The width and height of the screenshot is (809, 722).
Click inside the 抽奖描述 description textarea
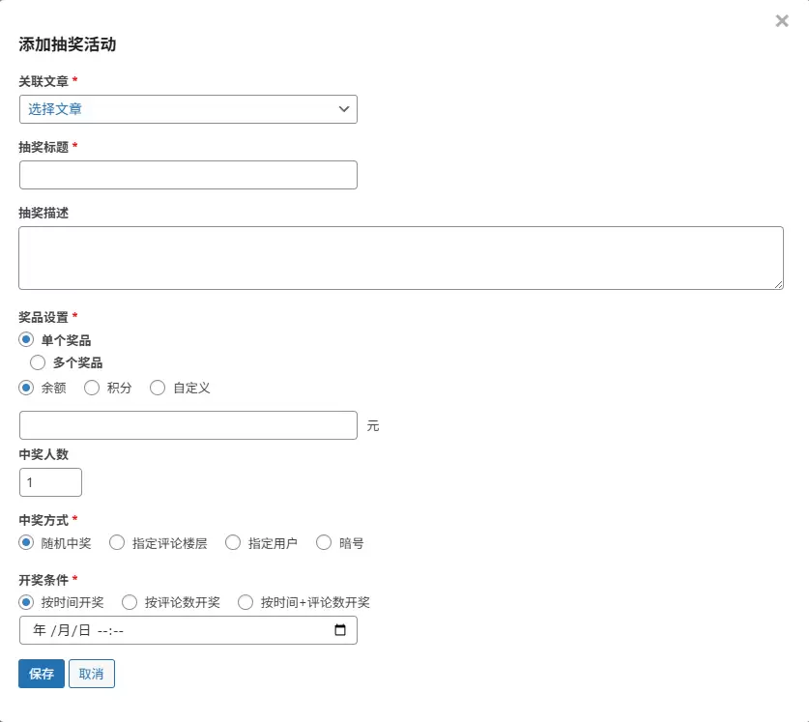click(401, 257)
